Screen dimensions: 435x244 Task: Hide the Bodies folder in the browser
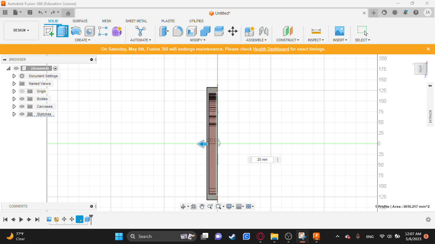tap(22, 99)
